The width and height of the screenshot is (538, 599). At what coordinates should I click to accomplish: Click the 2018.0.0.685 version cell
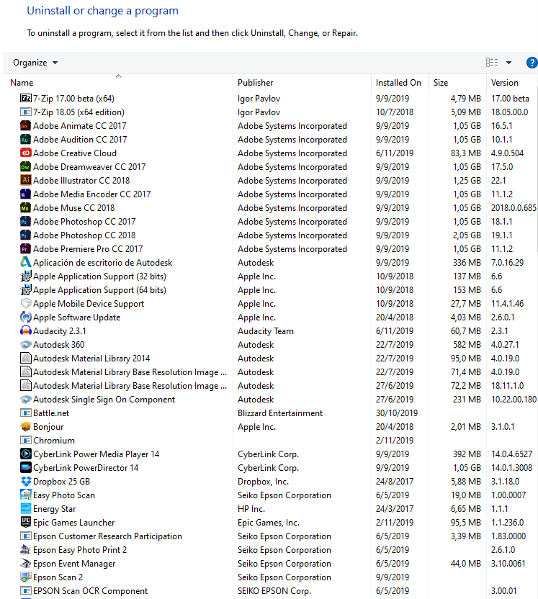(x=514, y=208)
